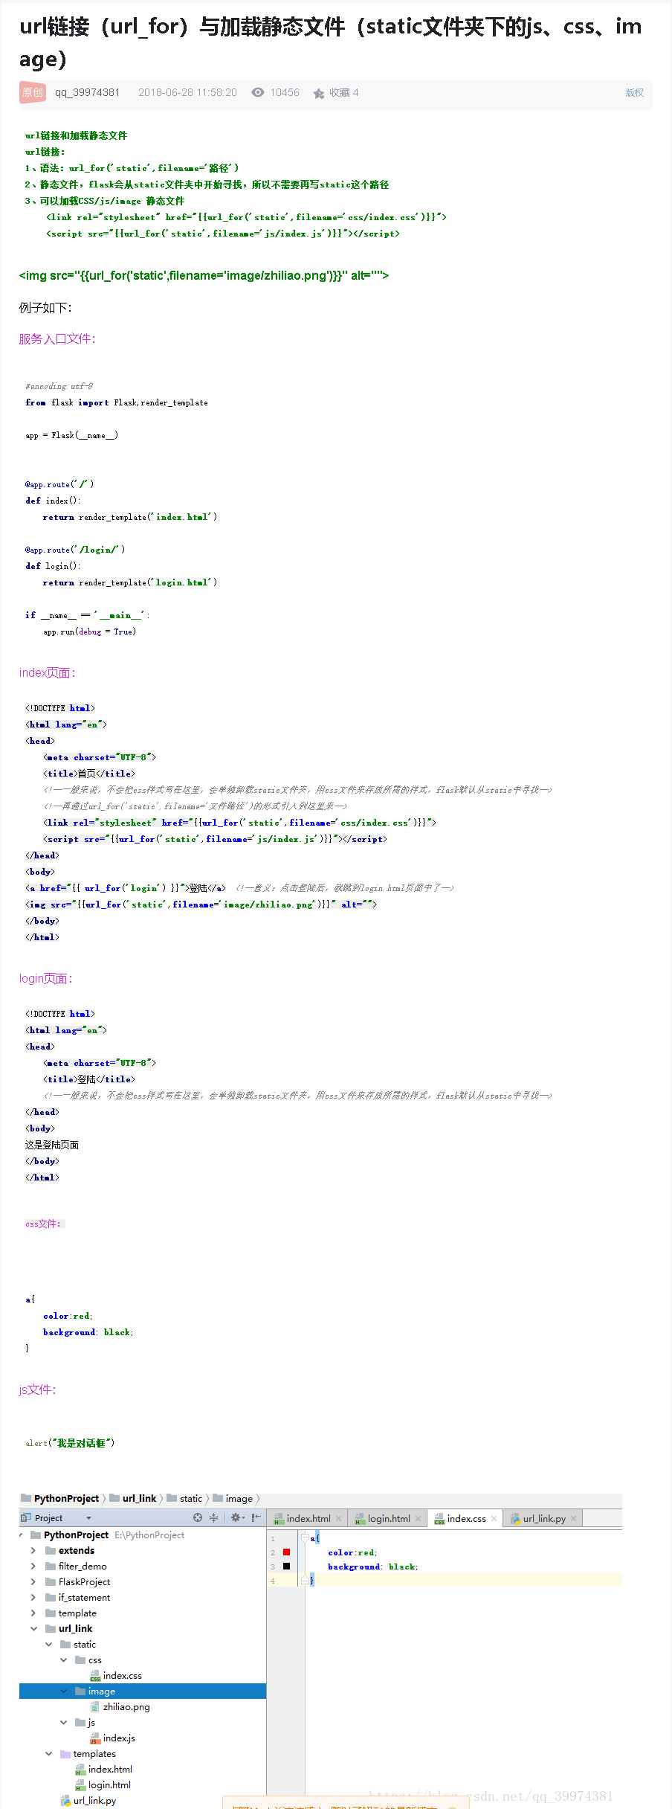Click url_link in breadcrumb bar
Viewport: 672px width, 1809px height.
click(x=139, y=1498)
